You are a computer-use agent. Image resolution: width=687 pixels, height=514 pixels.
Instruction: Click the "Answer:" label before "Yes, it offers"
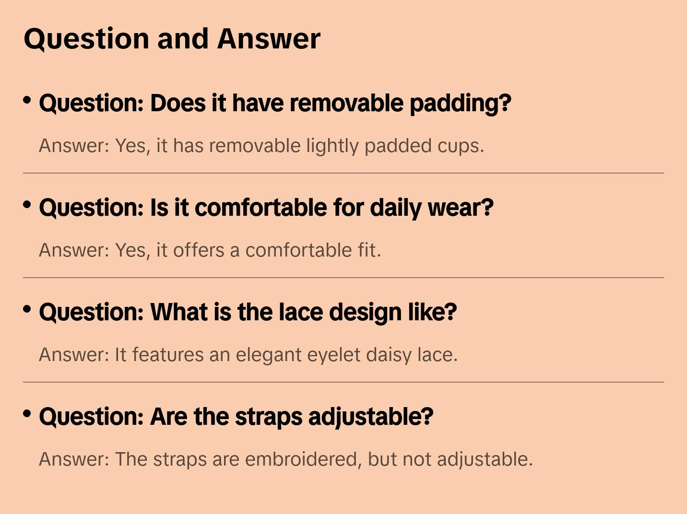(74, 250)
